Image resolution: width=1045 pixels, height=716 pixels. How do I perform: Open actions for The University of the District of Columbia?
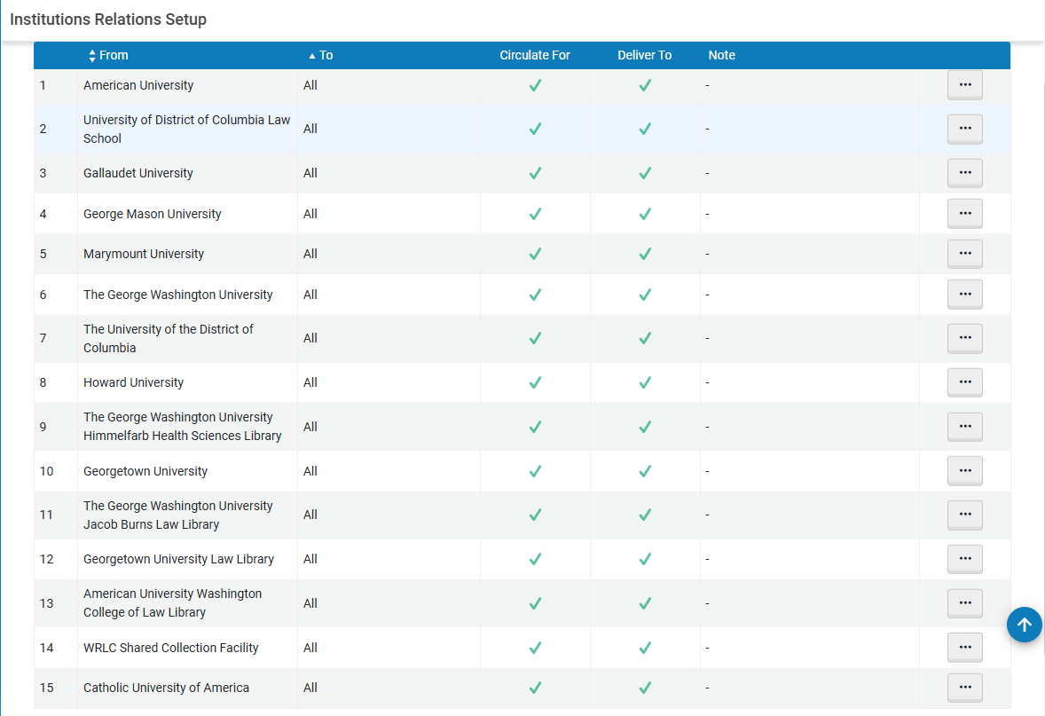pos(964,338)
